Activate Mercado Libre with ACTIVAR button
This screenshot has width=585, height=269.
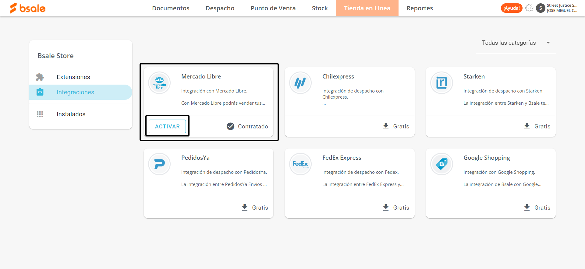167,126
